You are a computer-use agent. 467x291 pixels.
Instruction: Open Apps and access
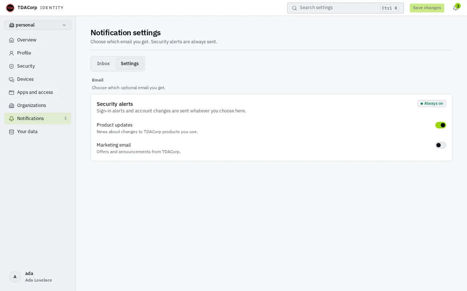[x=38, y=92]
